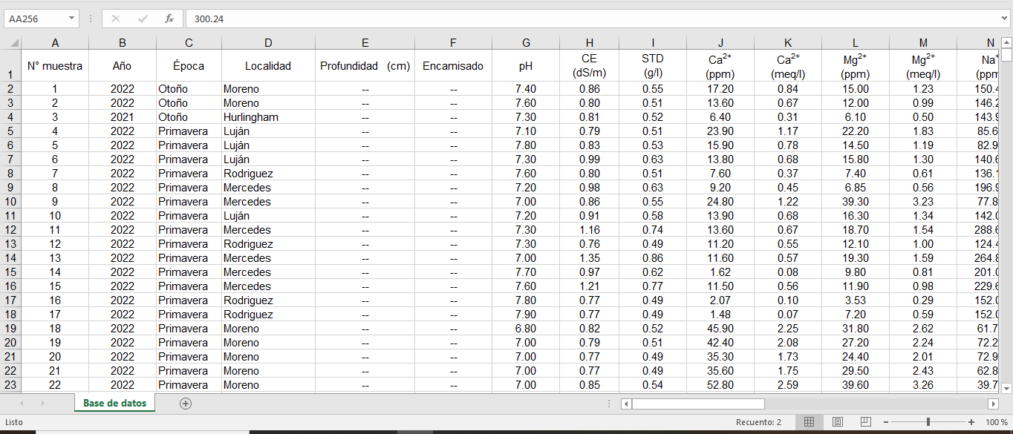Image resolution: width=1013 pixels, height=434 pixels.
Task: Click zoom out minus button
Action: pos(887,422)
